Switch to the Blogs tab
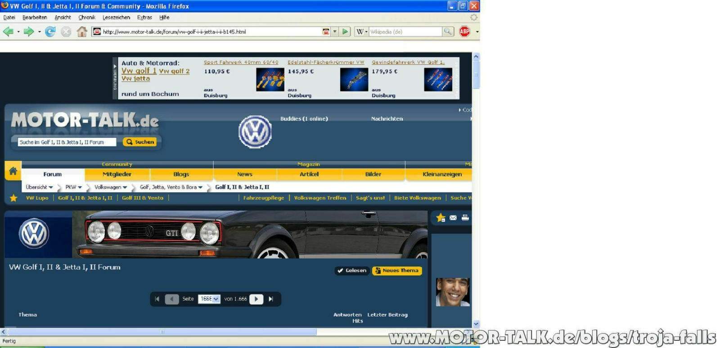720x348 pixels. [x=181, y=174]
